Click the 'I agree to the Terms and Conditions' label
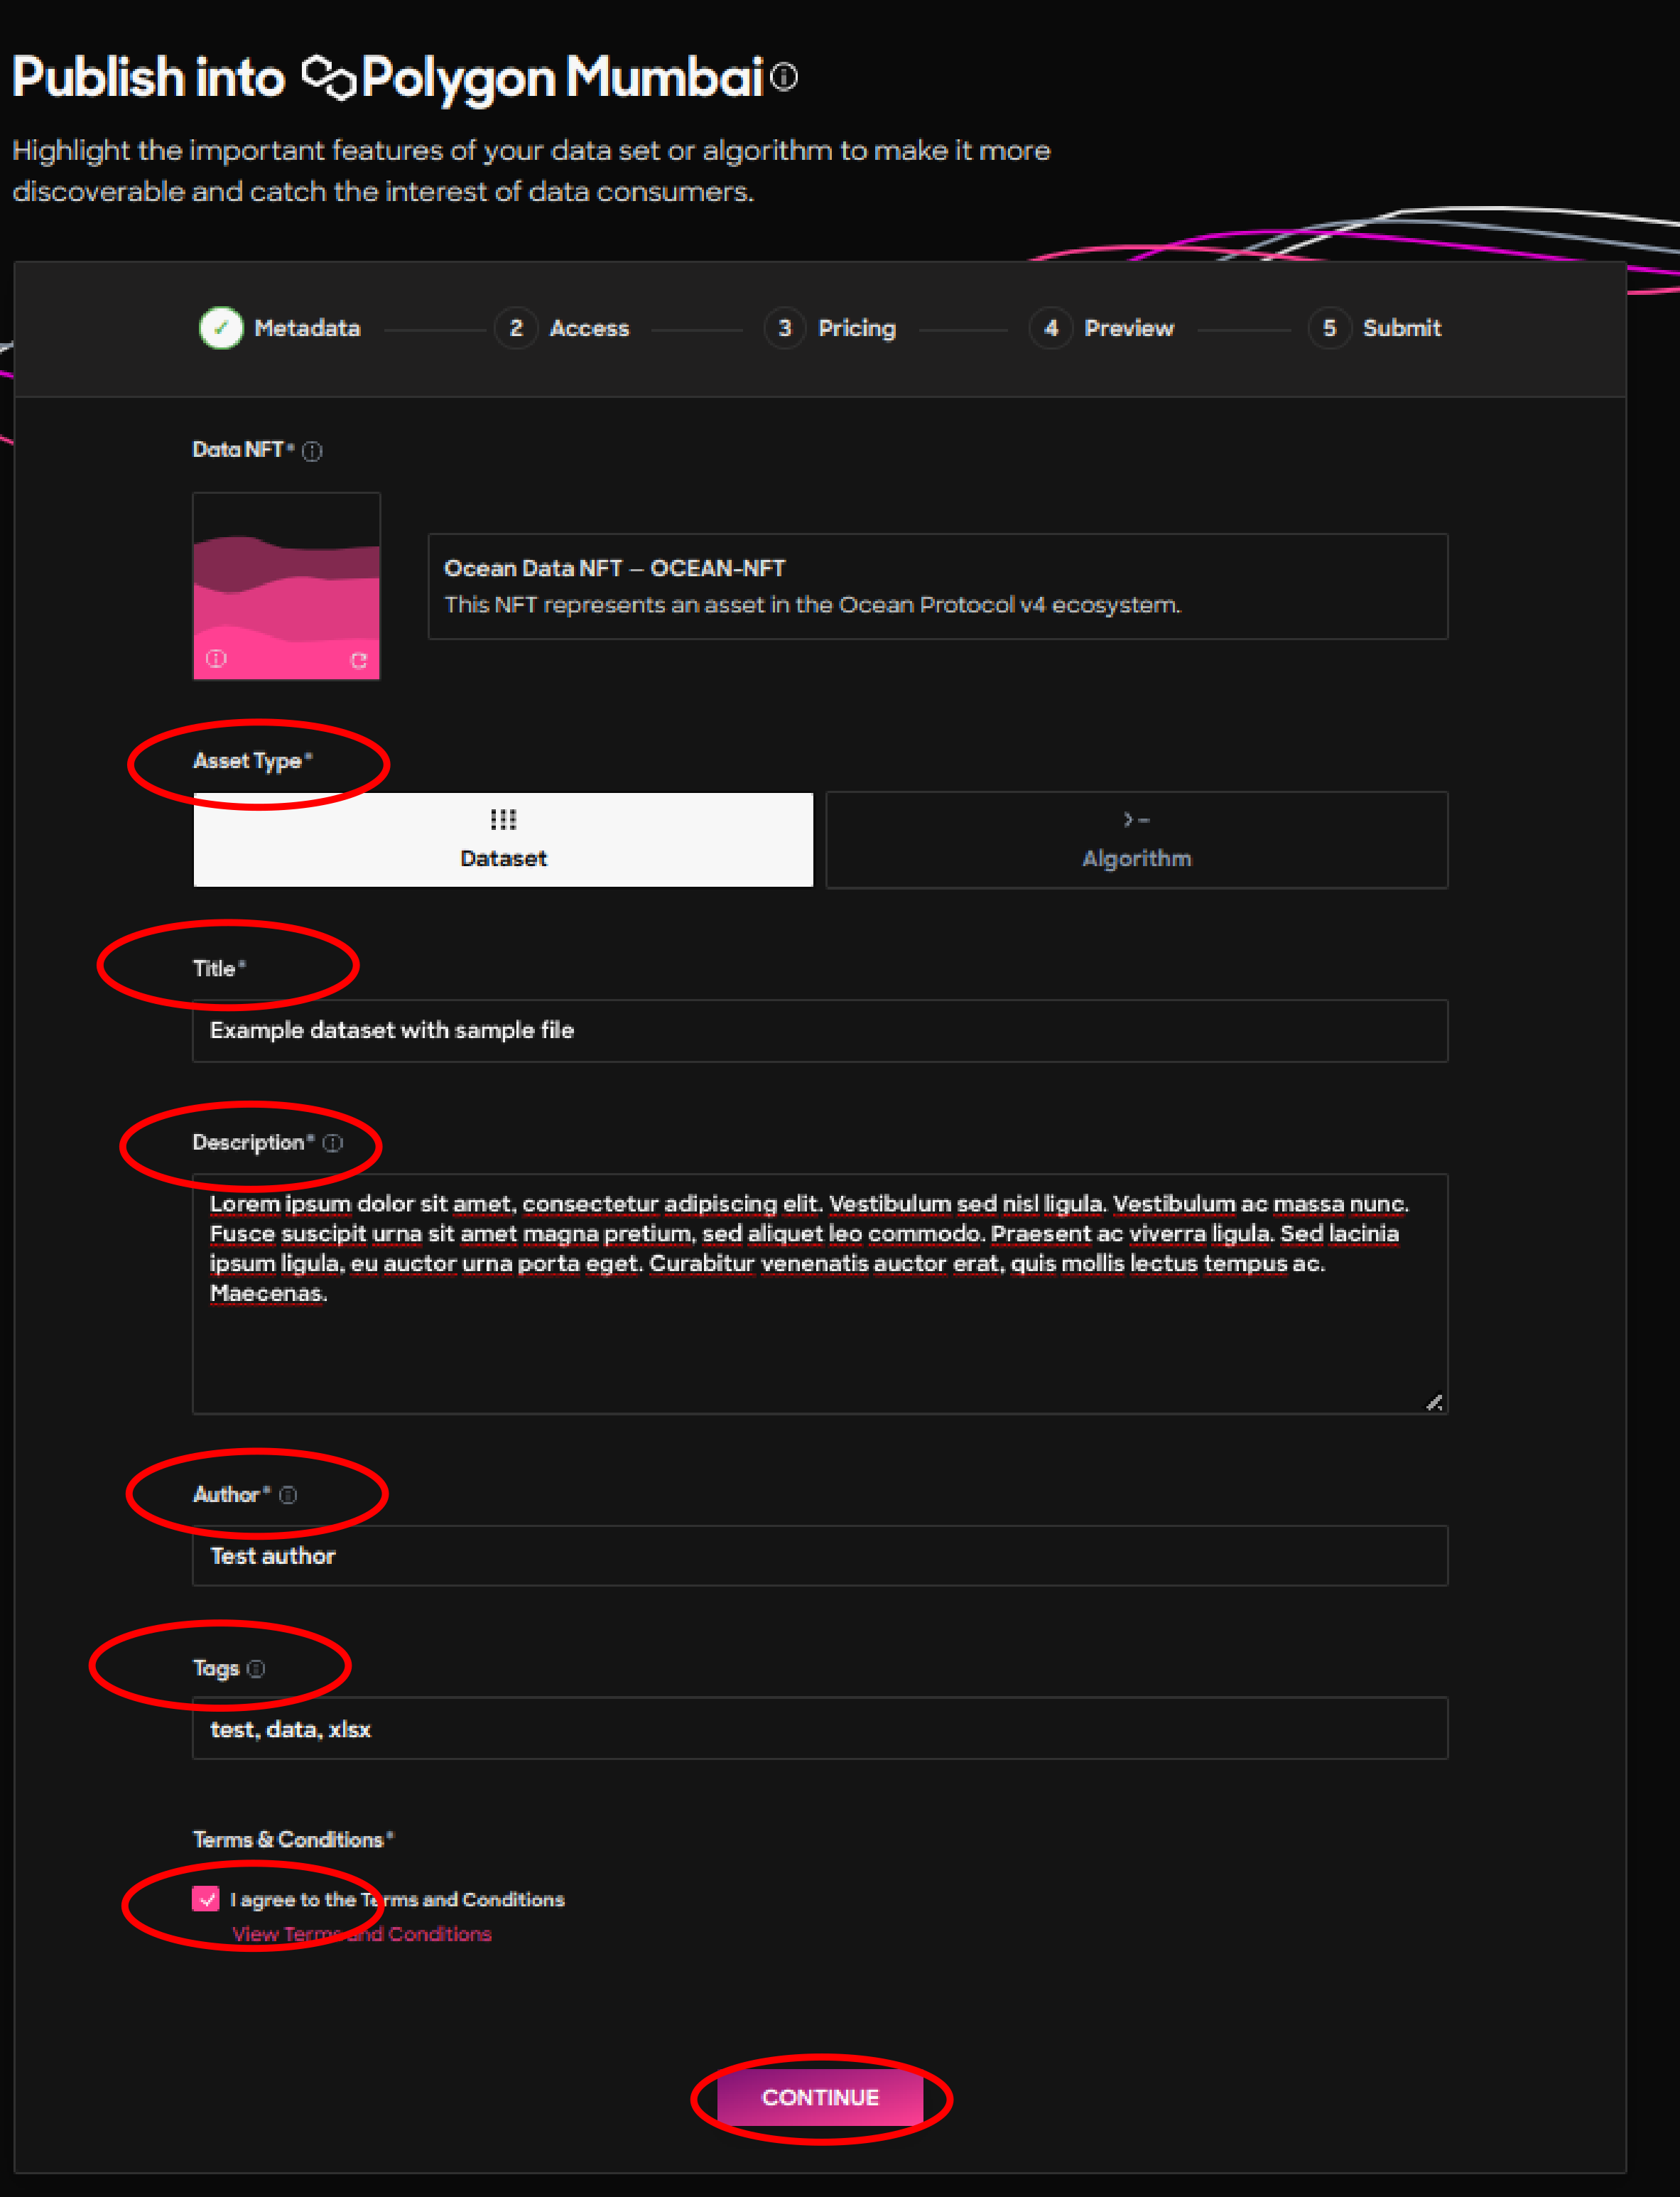This screenshot has width=1680, height=2197. (x=398, y=1899)
